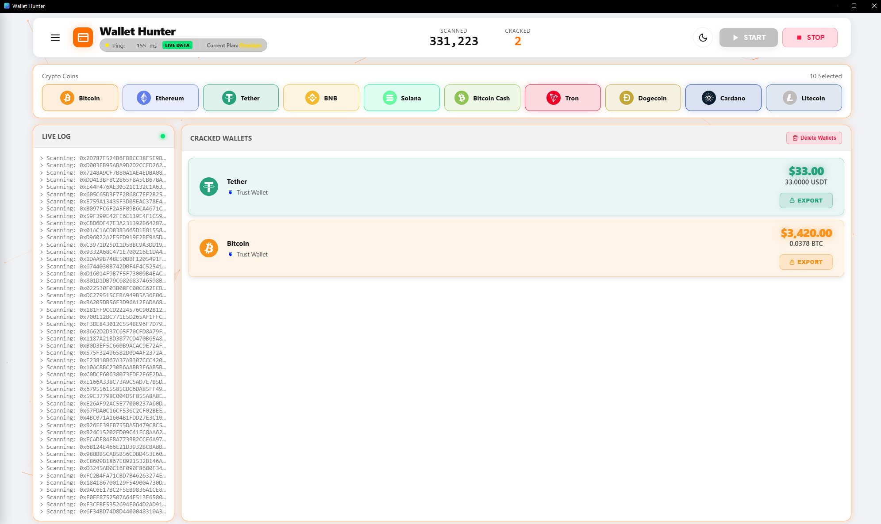Export the Tether cracked wallet
This screenshot has width=881, height=524.
coord(806,200)
